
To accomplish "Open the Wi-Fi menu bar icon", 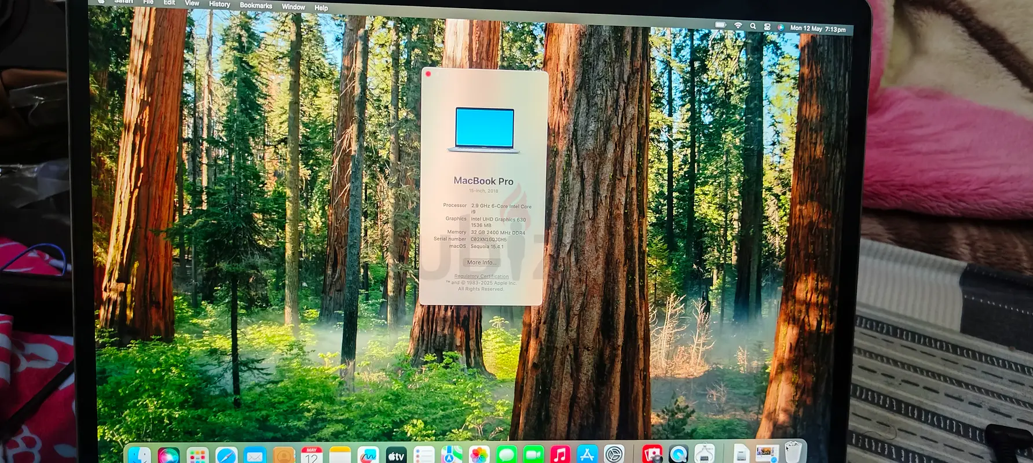I will click(x=738, y=25).
